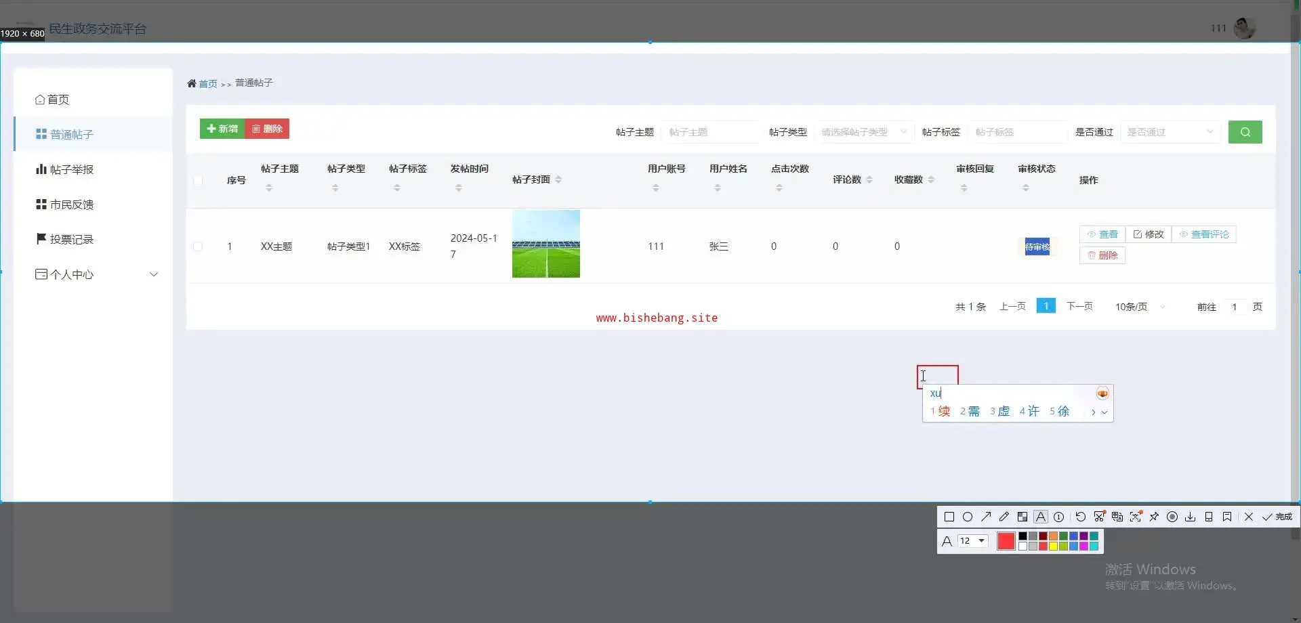Sort by 收藏数 column
The image size is (1301, 623).
coord(931,179)
